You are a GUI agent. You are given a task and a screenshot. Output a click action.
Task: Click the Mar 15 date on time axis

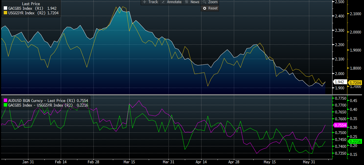(x=129, y=162)
